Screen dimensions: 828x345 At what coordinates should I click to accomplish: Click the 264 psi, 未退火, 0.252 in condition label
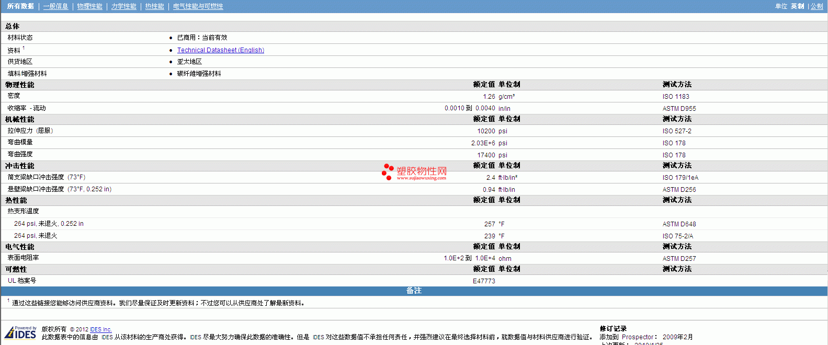(49, 224)
